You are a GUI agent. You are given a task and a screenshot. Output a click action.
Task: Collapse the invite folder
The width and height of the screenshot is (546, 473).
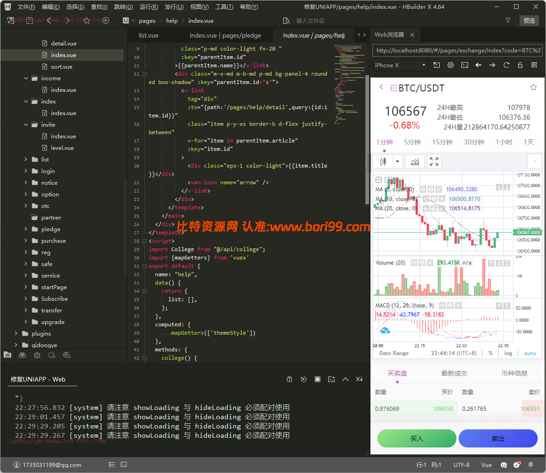26,124
